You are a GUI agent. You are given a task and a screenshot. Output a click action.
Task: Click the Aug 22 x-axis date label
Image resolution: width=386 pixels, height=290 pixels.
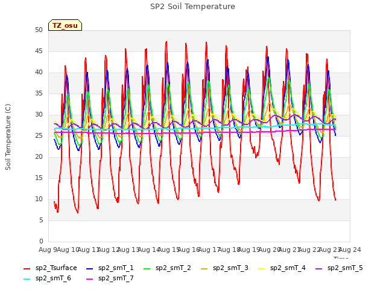(309, 250)
